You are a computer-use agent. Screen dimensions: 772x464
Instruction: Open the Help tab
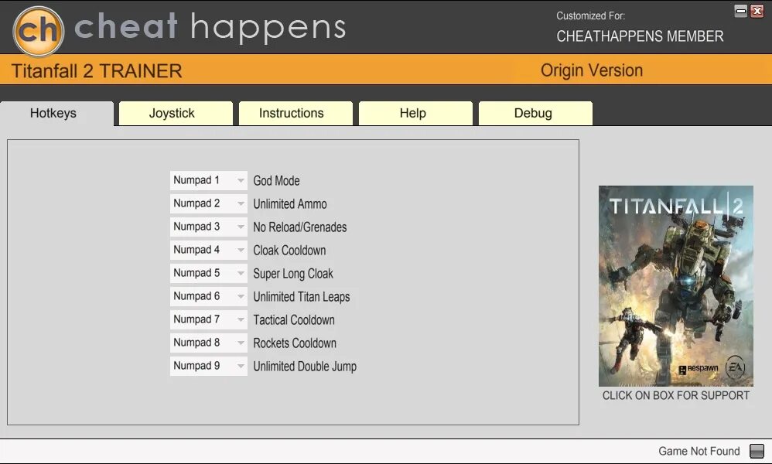click(x=415, y=114)
